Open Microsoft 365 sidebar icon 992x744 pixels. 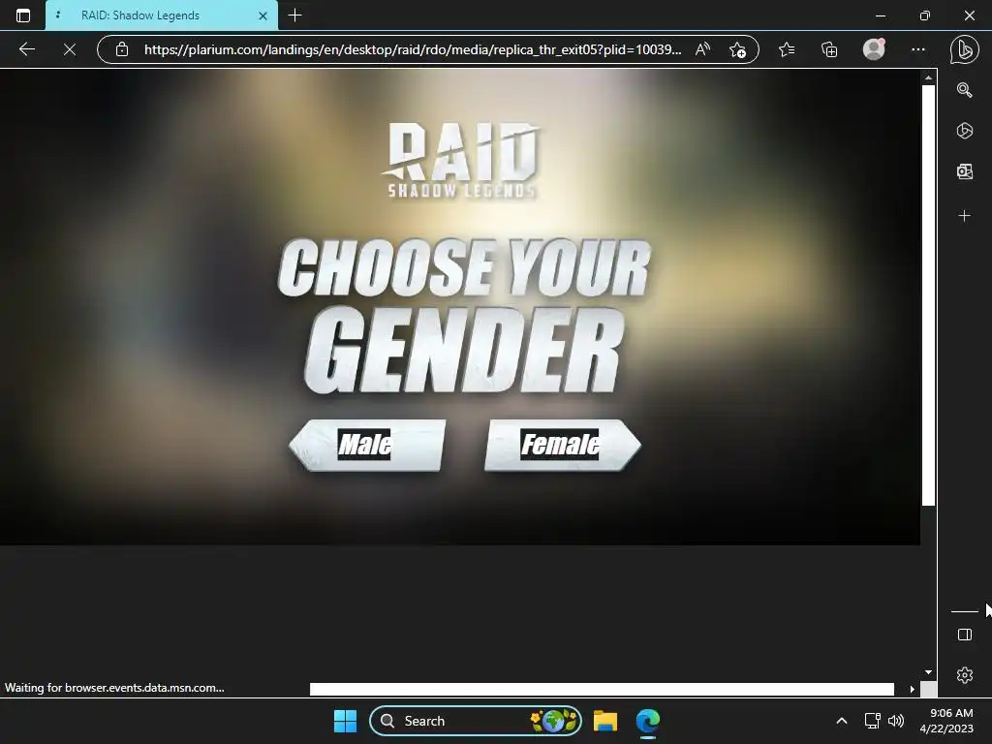pos(964,131)
